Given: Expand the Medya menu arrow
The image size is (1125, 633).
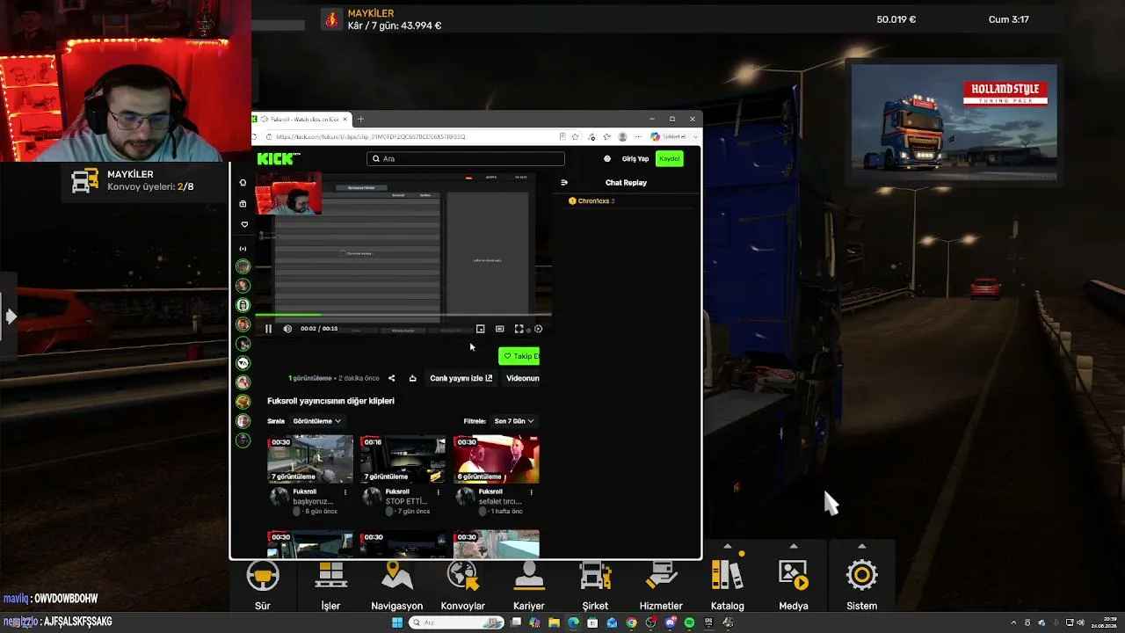Looking at the screenshot, I should pos(794,546).
